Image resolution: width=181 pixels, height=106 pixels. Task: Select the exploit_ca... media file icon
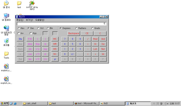click(6, 80)
